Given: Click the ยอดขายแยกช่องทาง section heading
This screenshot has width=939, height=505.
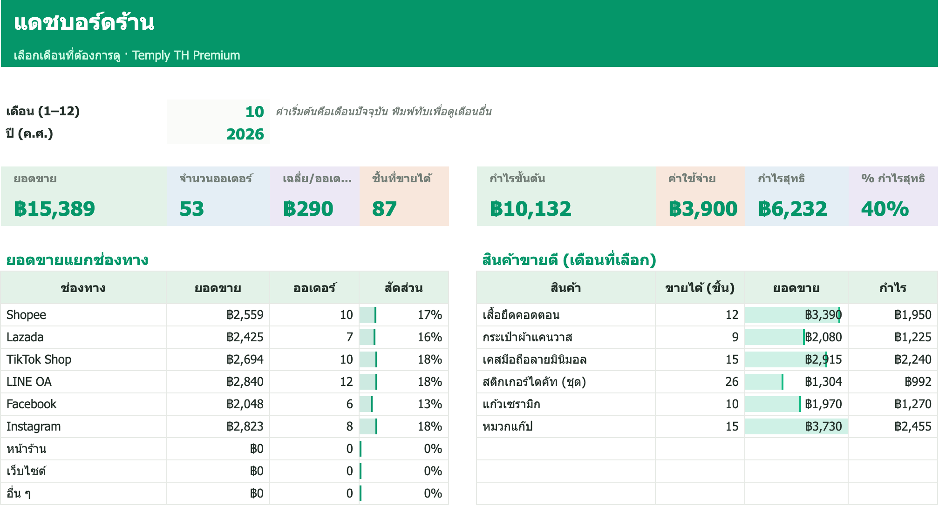Looking at the screenshot, I should pos(77,259).
